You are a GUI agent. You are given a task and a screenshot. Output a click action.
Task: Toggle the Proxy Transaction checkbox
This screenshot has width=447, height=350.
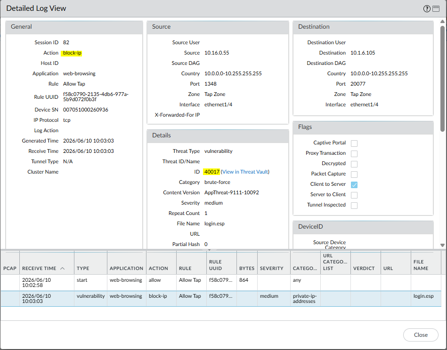pos(354,154)
